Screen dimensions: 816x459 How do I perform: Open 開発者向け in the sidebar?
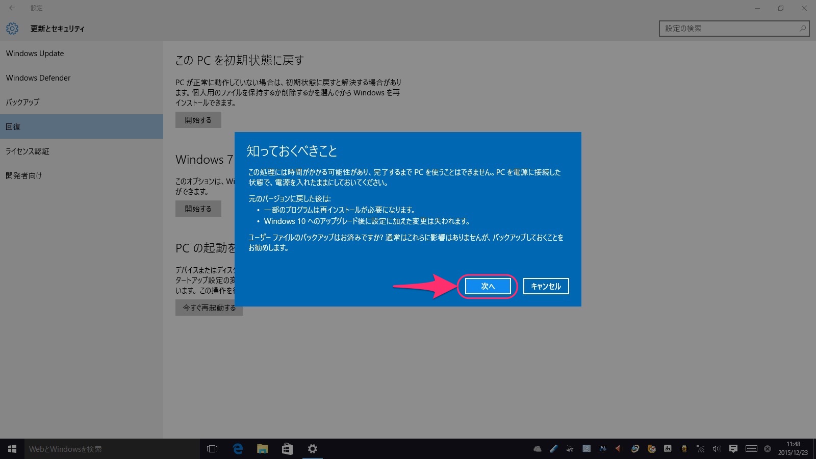point(82,175)
